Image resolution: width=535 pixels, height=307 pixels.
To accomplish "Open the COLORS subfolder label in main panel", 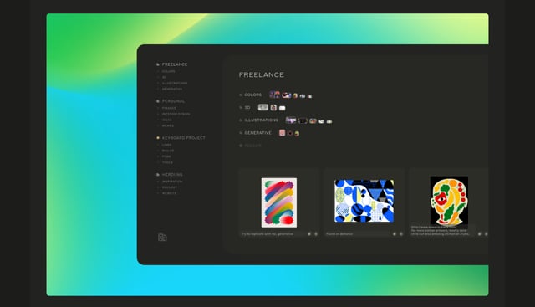I will (x=253, y=95).
